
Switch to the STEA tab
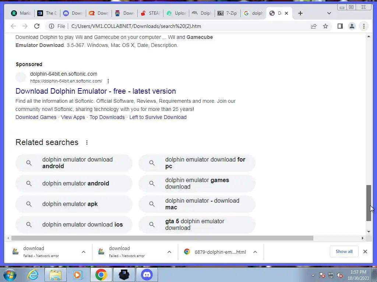(150, 13)
